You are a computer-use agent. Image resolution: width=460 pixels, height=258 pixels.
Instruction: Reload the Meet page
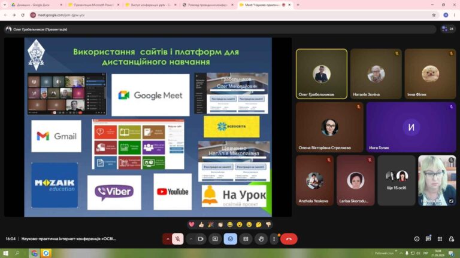click(x=23, y=15)
